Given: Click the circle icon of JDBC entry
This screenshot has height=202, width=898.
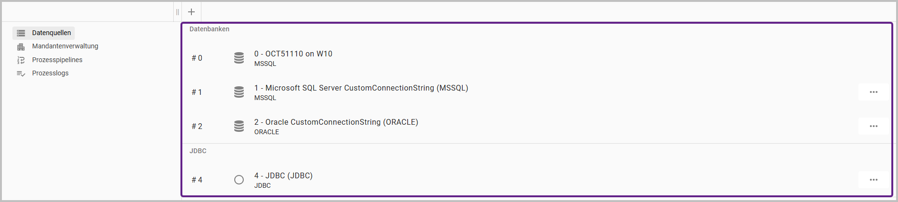Looking at the screenshot, I should (x=239, y=180).
